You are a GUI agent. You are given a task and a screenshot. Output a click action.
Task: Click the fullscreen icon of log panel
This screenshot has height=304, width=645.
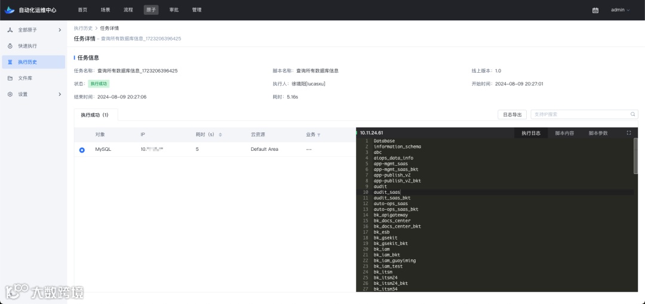[628, 133]
